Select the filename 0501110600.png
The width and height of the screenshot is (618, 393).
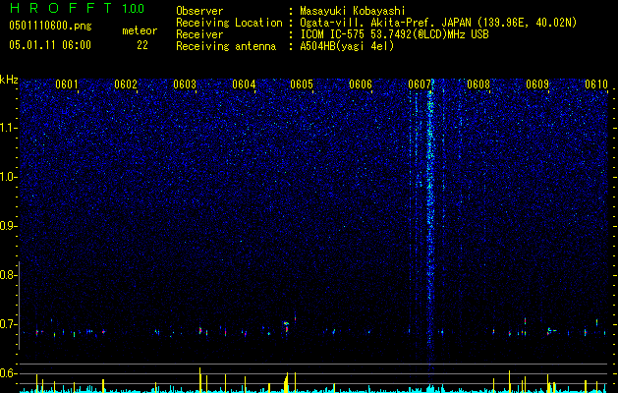pyautogui.click(x=50, y=27)
